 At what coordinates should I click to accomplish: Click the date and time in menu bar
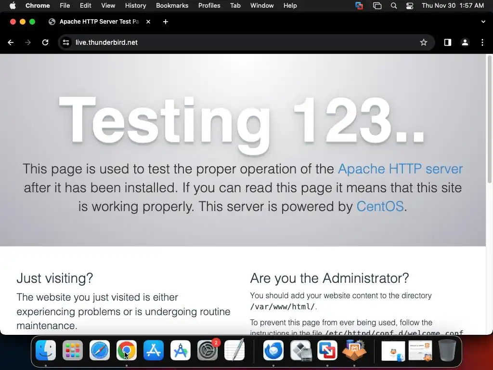click(x=453, y=6)
